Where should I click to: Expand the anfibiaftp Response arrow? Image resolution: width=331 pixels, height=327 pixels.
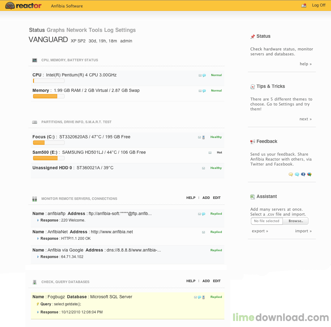(38, 220)
